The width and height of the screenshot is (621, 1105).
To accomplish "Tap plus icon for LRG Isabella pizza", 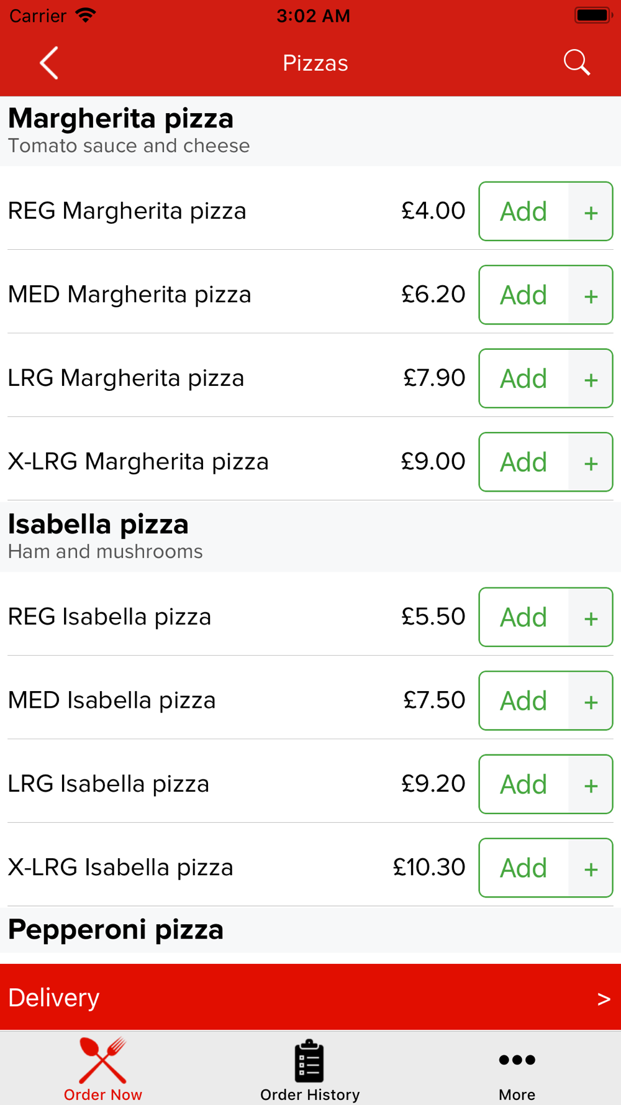I will pyautogui.click(x=591, y=784).
